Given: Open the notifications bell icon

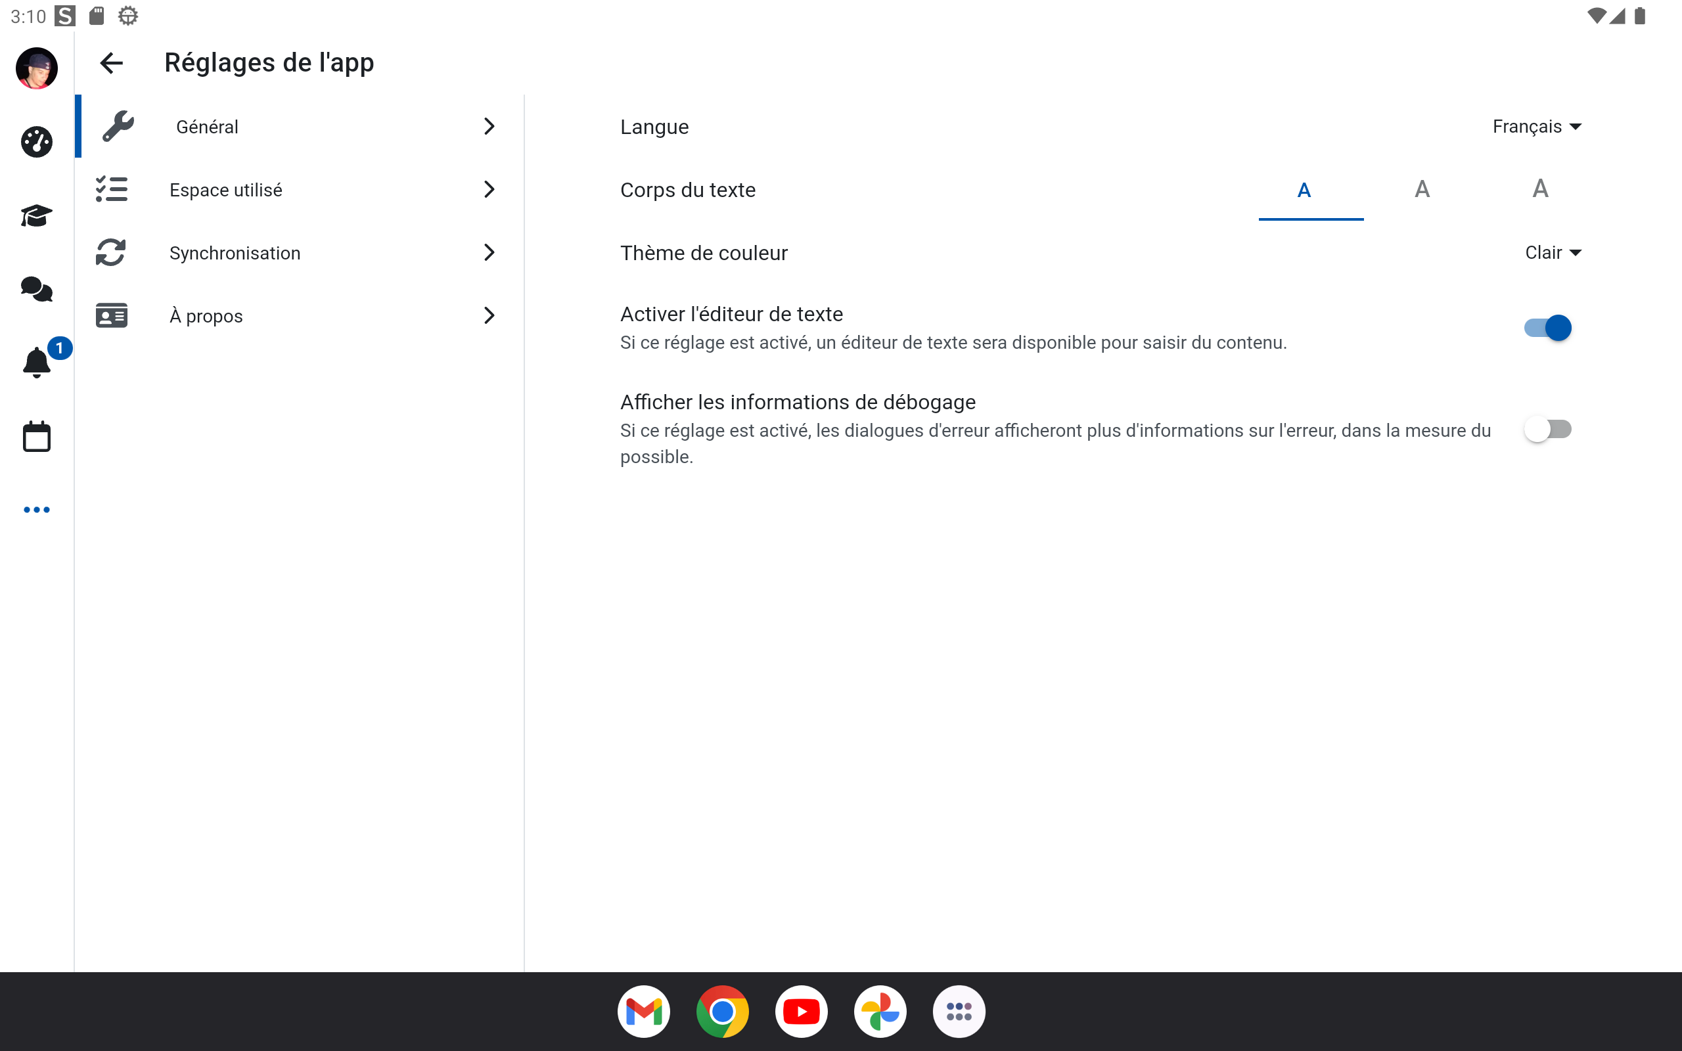Looking at the screenshot, I should click(x=36, y=363).
